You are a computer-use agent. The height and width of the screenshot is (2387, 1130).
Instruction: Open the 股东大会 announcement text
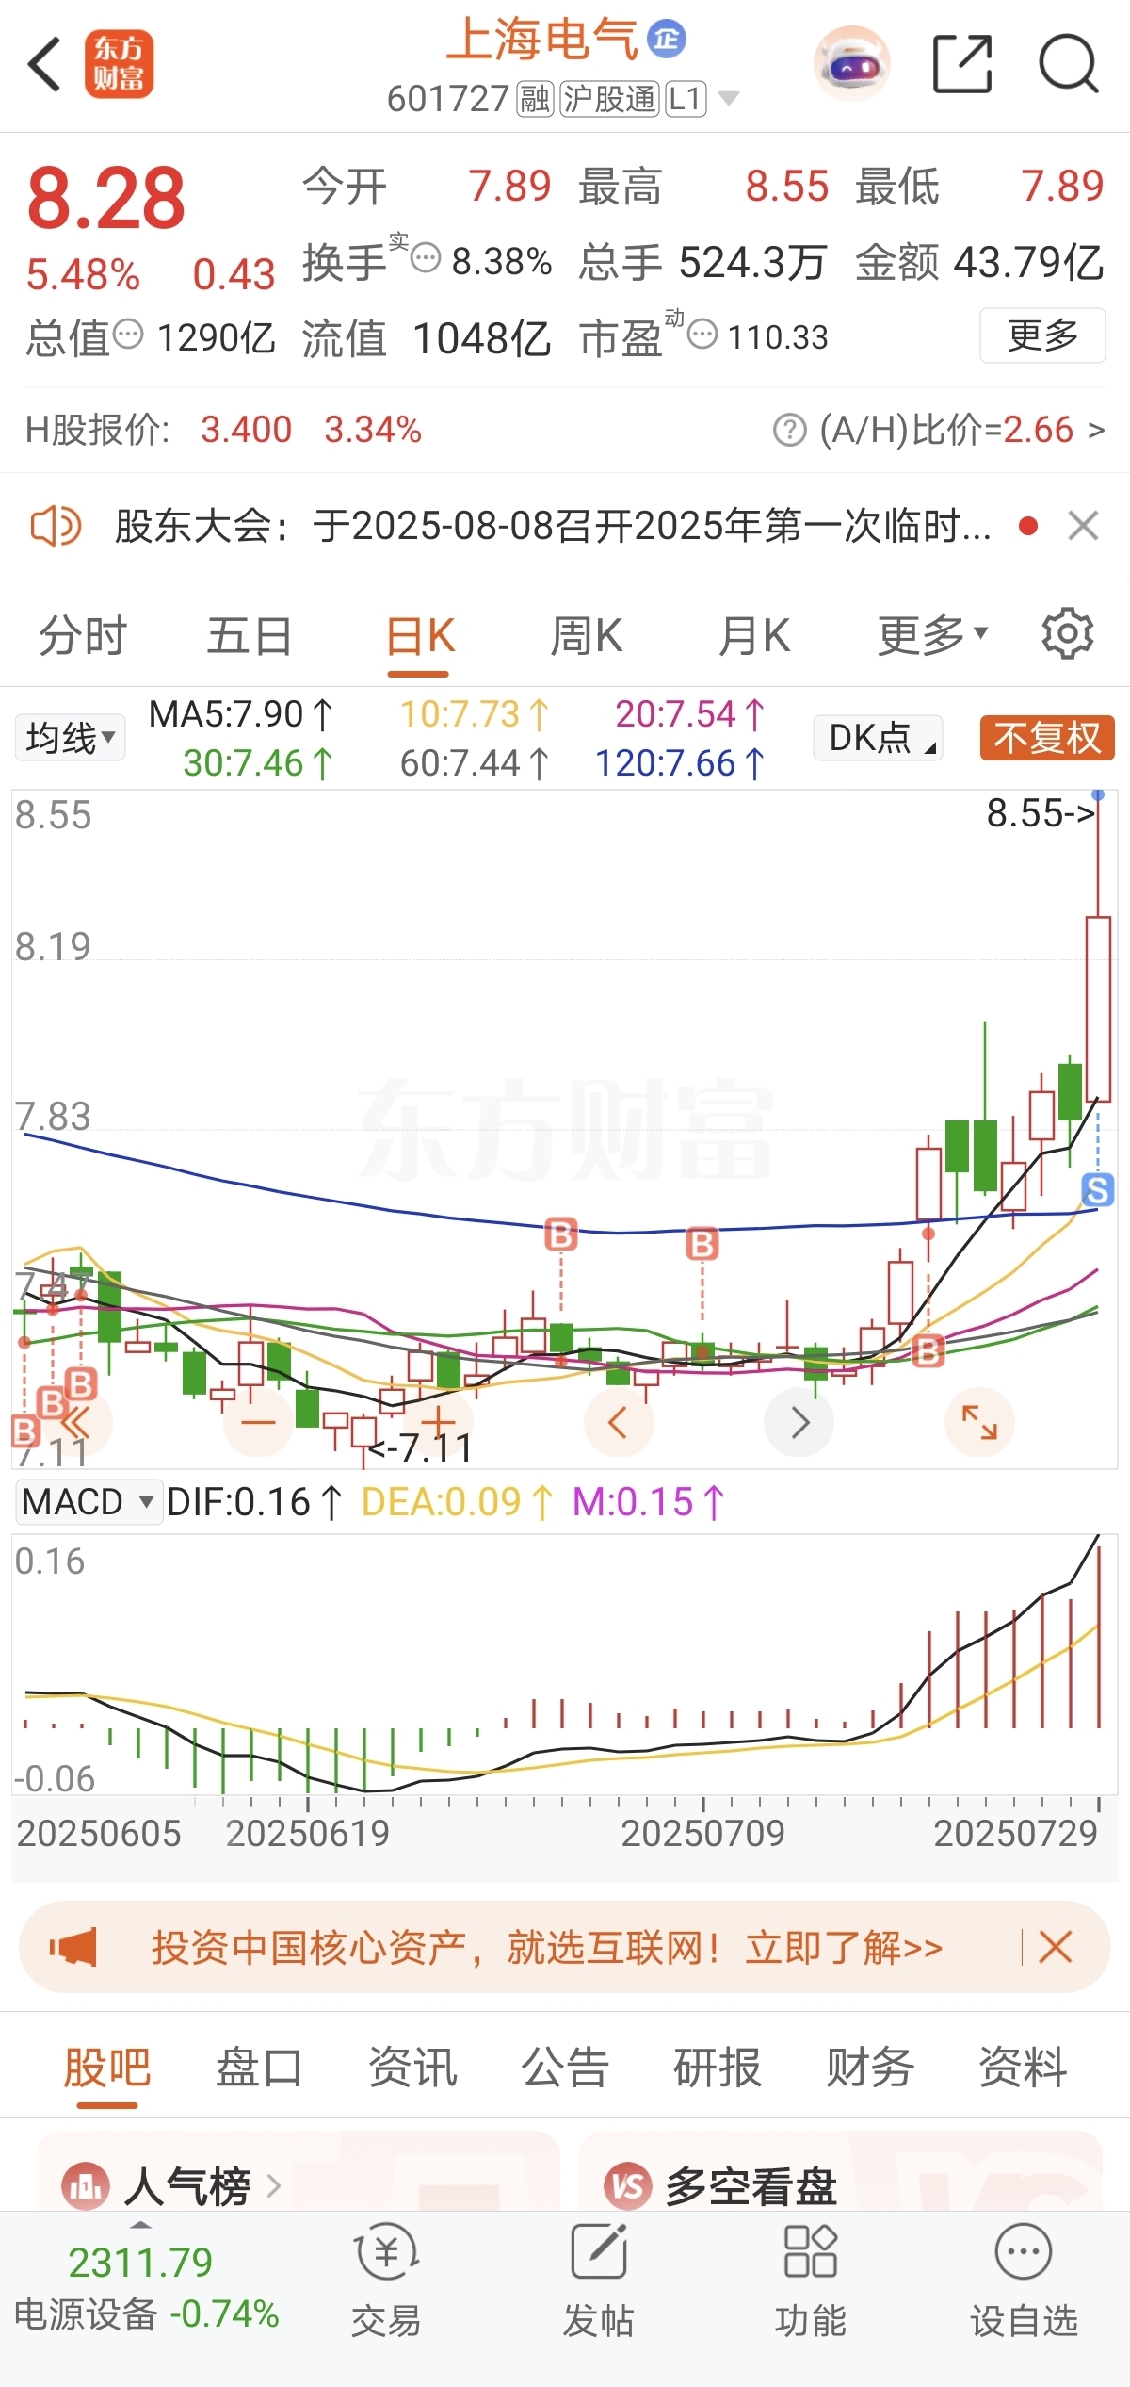(553, 526)
